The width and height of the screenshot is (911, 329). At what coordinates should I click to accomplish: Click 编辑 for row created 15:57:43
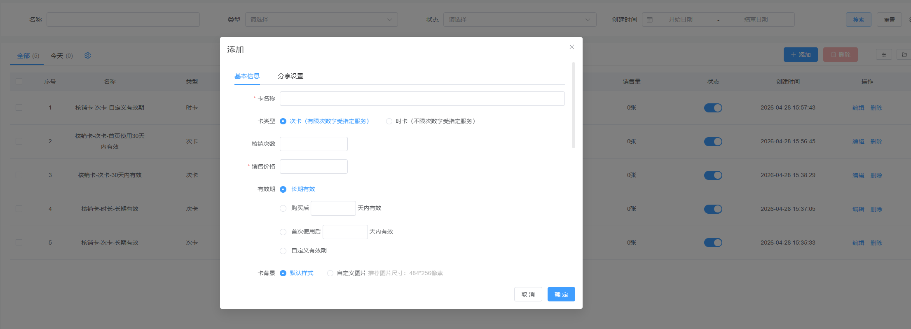coord(858,108)
